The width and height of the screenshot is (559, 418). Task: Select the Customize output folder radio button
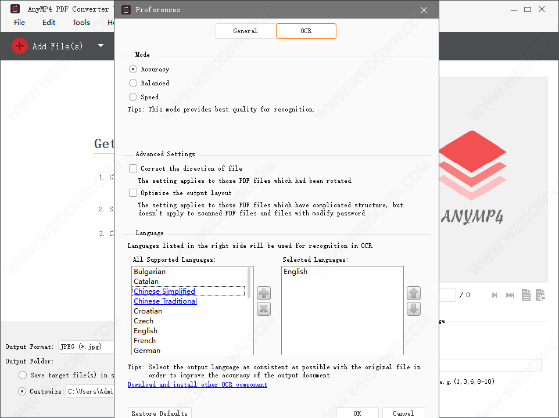pyautogui.click(x=22, y=391)
